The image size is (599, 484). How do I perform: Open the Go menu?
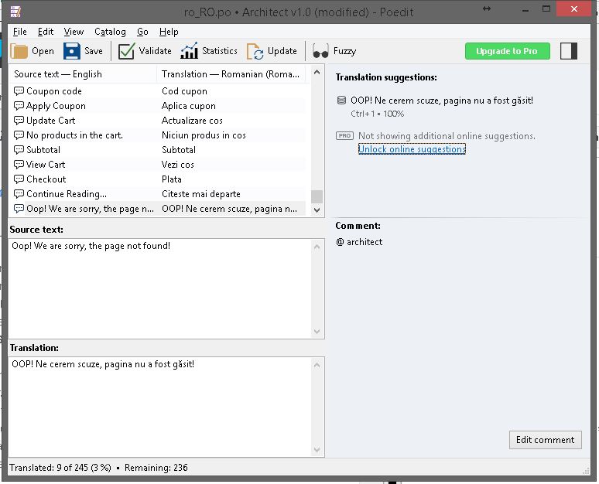tap(142, 32)
